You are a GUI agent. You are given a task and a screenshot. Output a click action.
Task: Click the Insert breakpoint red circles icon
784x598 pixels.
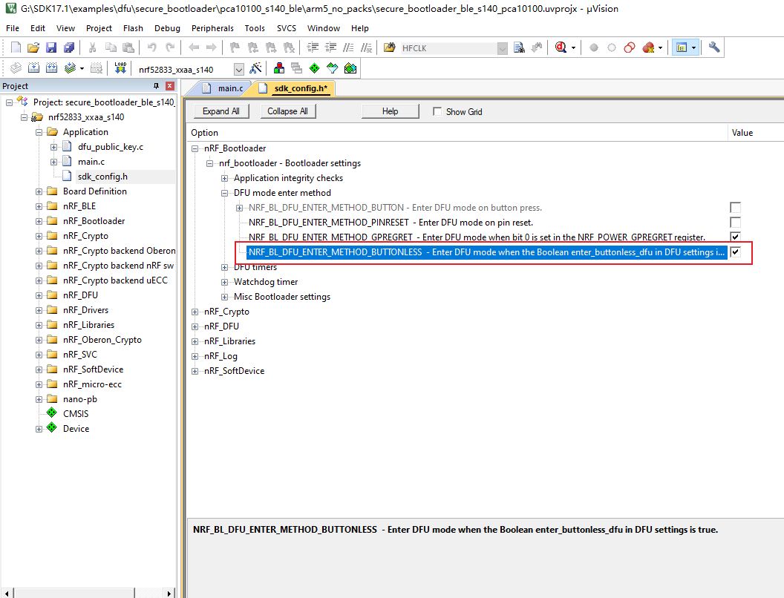pos(630,47)
